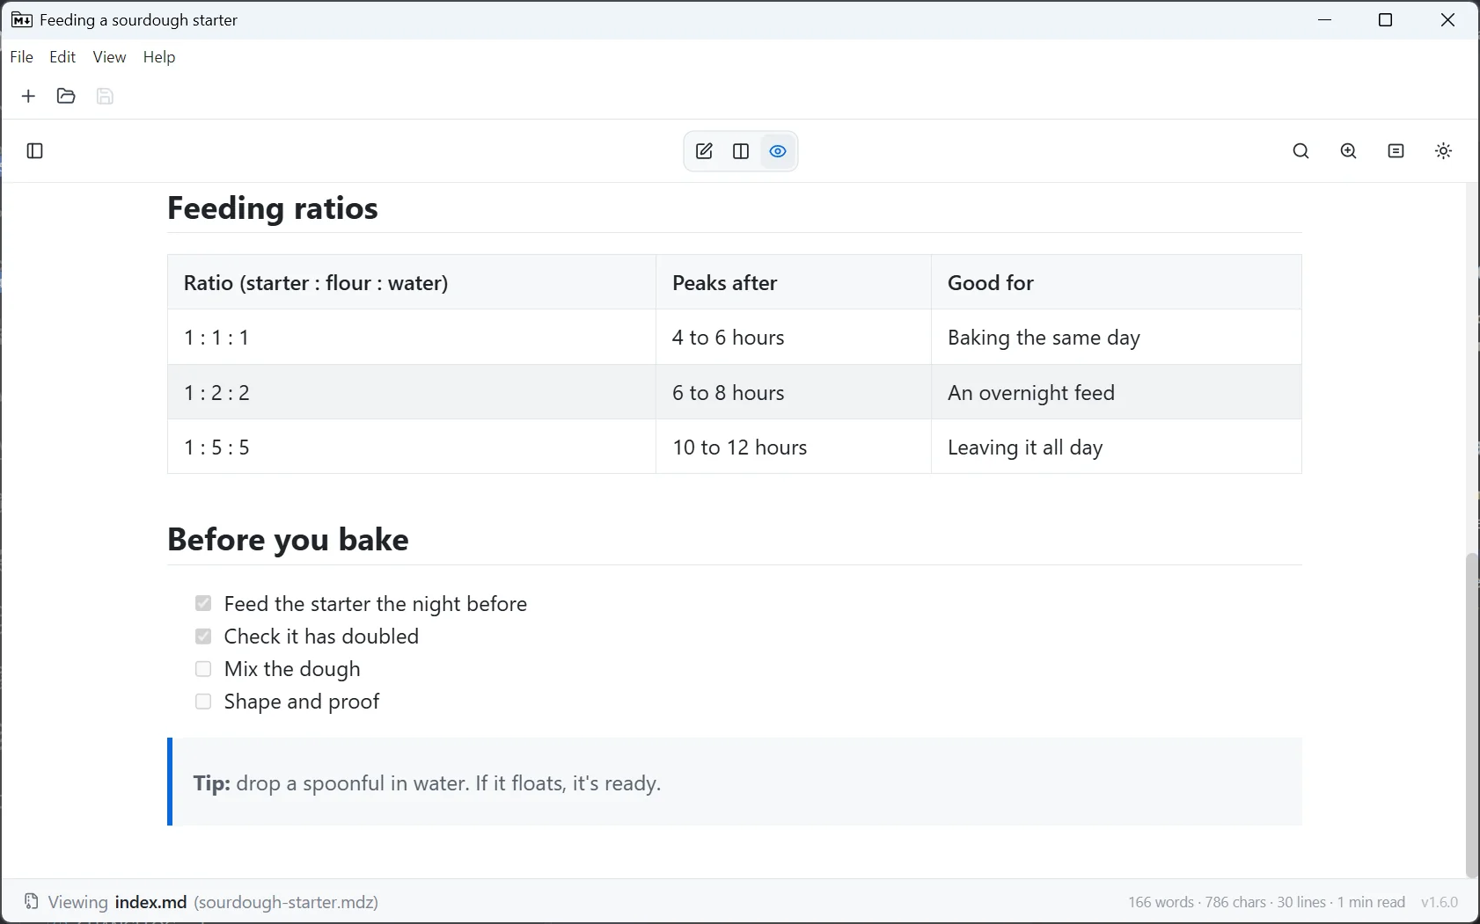Click the save disk icon
The width and height of the screenshot is (1480, 924).
105,96
